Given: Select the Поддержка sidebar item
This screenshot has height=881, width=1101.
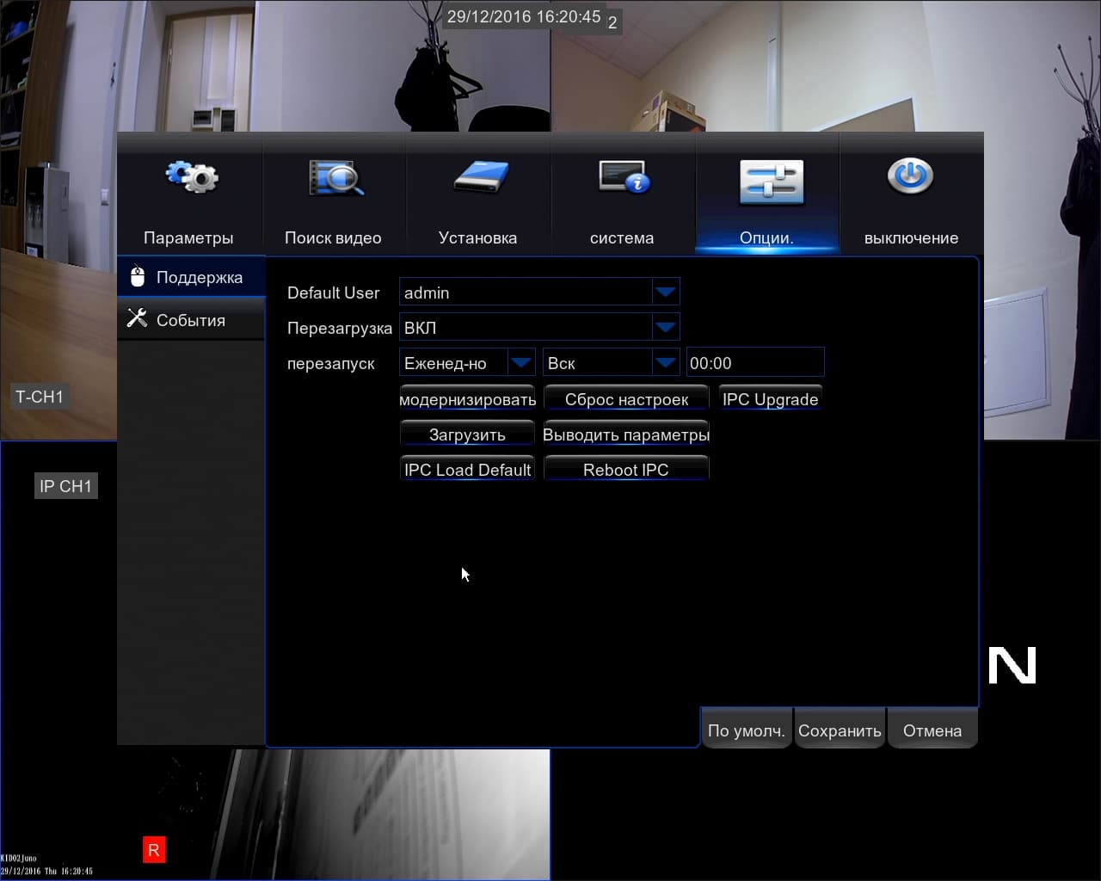Looking at the screenshot, I should click(x=191, y=277).
